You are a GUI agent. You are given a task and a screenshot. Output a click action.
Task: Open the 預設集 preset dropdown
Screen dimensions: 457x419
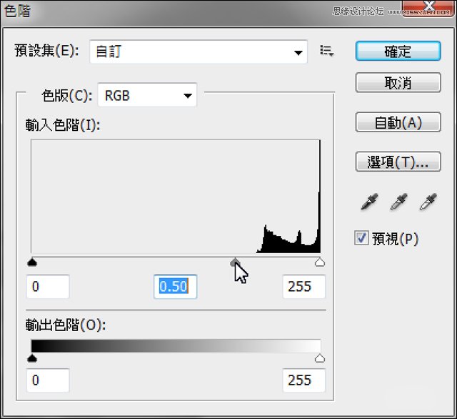(199, 52)
